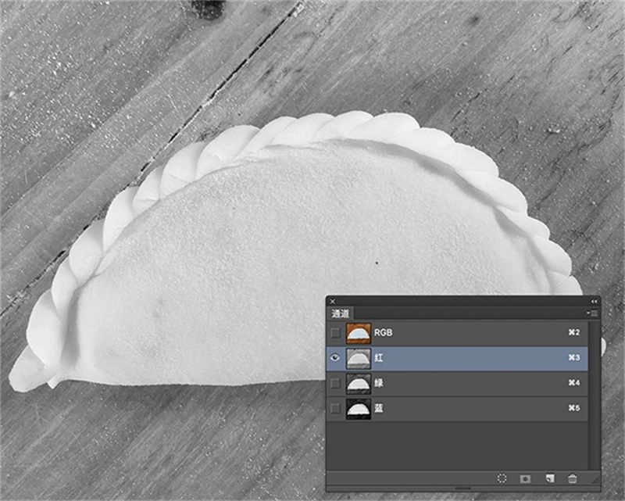625x501 pixels.
Task: Delete current channel with trash icon
Action: 573,478
